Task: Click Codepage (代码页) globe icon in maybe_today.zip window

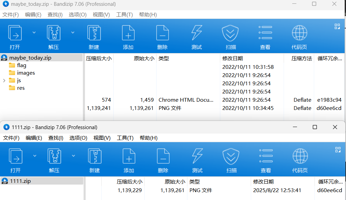Action: 299,34
